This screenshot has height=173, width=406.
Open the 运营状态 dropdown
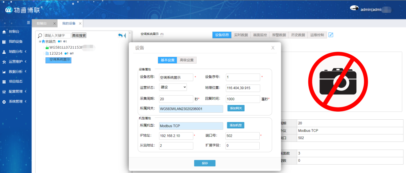(173, 87)
